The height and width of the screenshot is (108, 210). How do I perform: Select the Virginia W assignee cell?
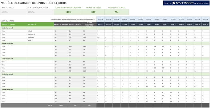[40, 37]
